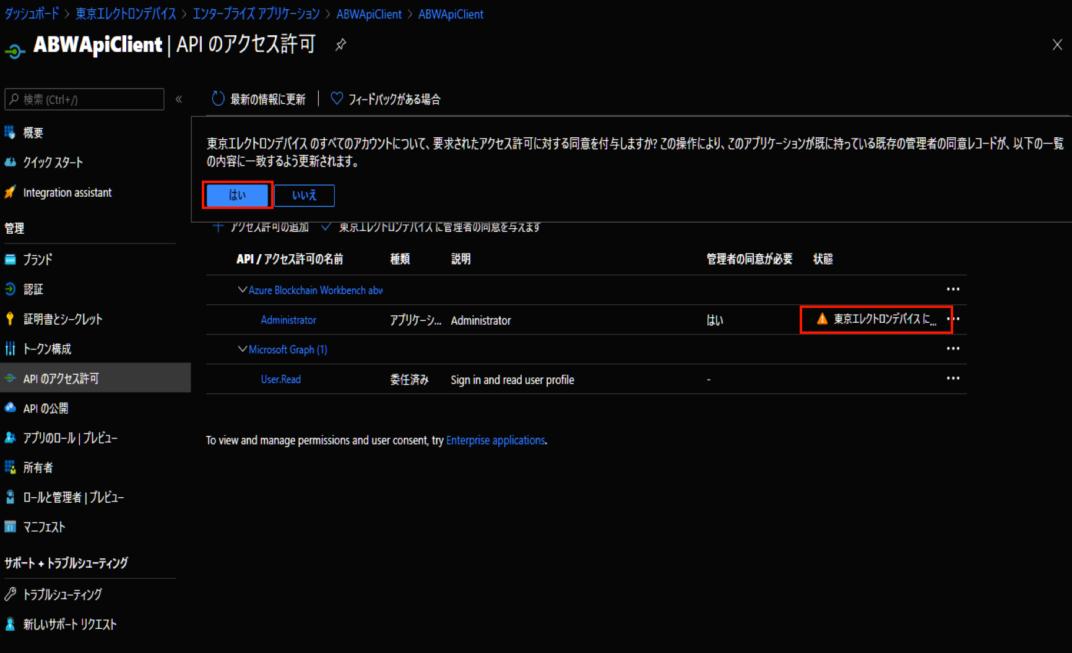Click the API / アクセス許可の名前 column header

290,259
